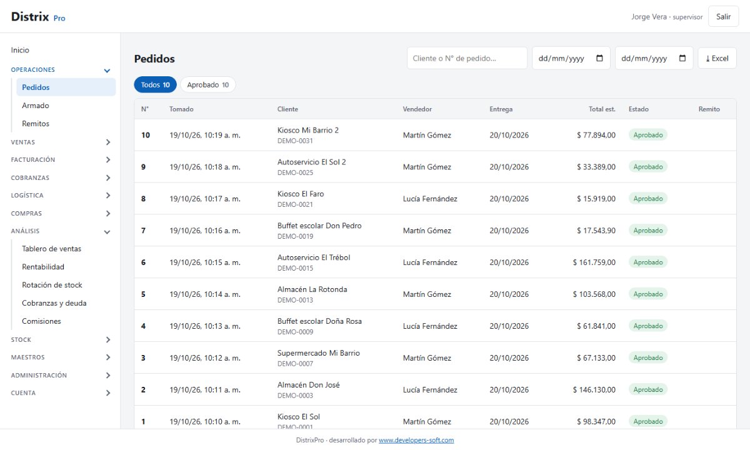The width and height of the screenshot is (750, 450).
Task: Open Rotación de stock
Action: pyautogui.click(x=66, y=285)
